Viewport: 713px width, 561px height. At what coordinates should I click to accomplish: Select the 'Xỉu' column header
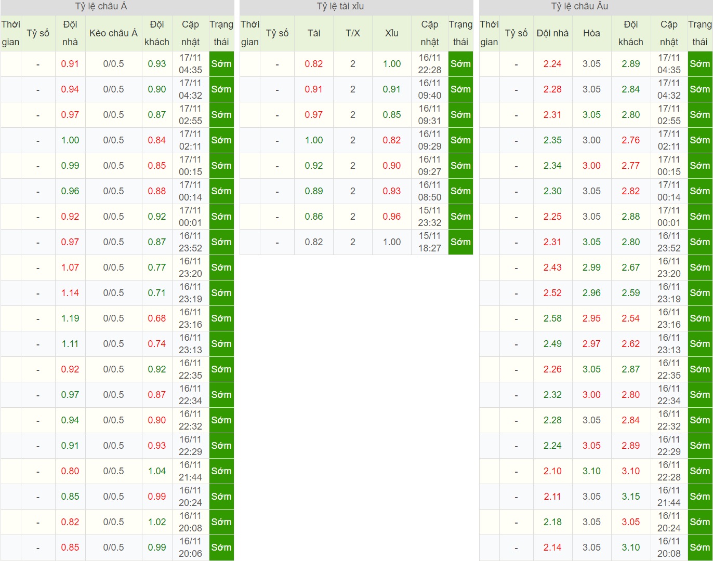click(392, 33)
